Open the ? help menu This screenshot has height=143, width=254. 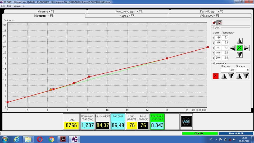click(24, 6)
